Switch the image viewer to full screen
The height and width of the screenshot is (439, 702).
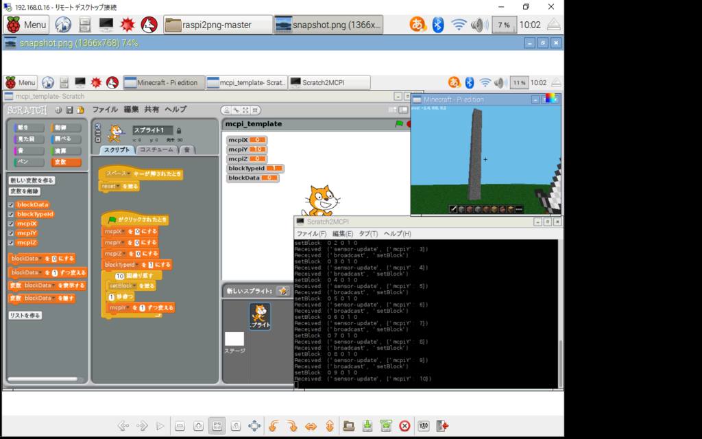coord(254,425)
